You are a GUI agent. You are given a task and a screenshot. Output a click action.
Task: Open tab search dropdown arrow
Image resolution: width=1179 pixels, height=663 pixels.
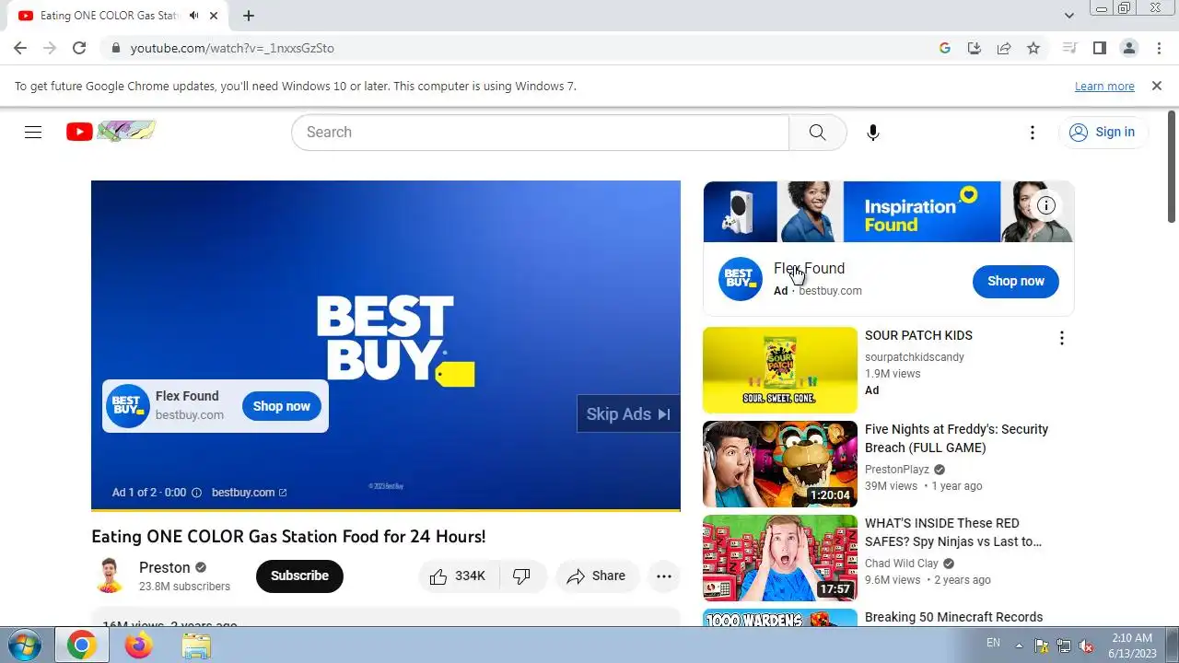pos(1069,16)
